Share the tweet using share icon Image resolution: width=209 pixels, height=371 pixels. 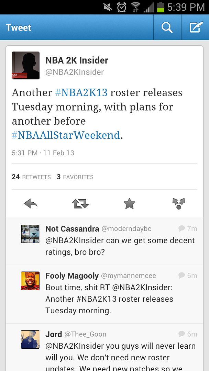[179, 204]
